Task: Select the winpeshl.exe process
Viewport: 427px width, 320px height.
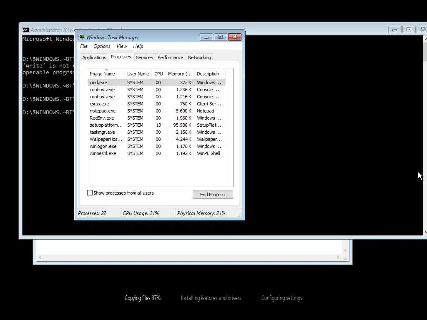Action: coord(156,153)
